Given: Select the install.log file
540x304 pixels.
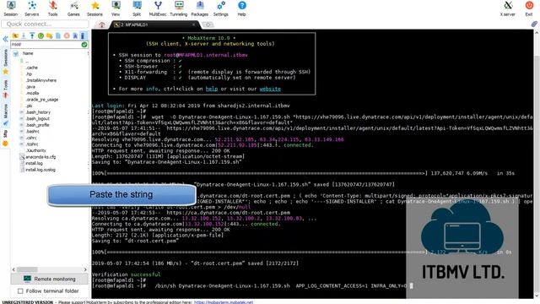Looking at the screenshot, I should (x=34, y=163).
